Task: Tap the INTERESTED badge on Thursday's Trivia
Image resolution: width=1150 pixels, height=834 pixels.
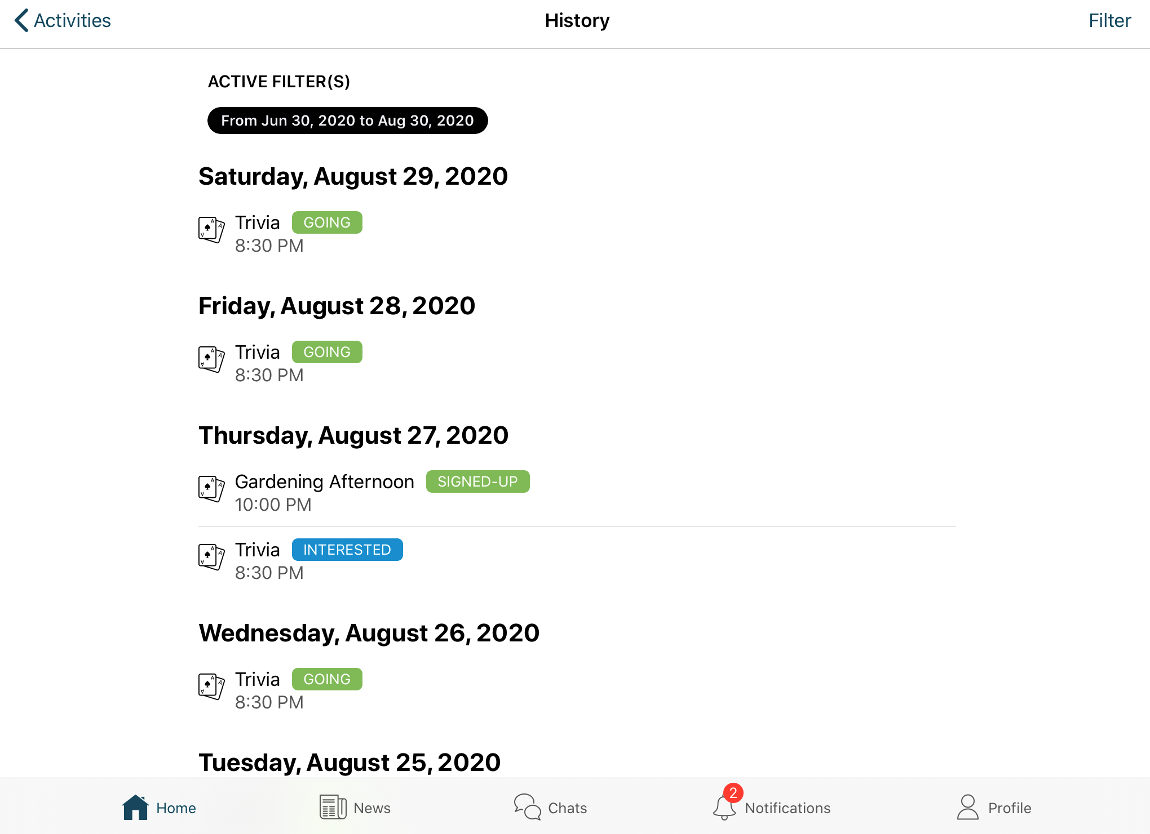Action: click(x=347, y=550)
